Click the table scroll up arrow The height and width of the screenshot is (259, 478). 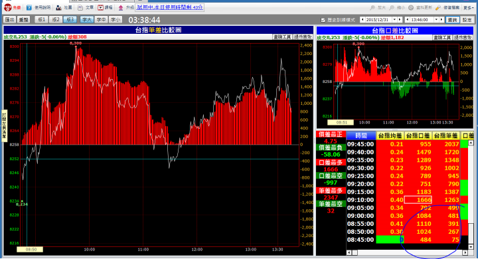[x=471, y=143]
